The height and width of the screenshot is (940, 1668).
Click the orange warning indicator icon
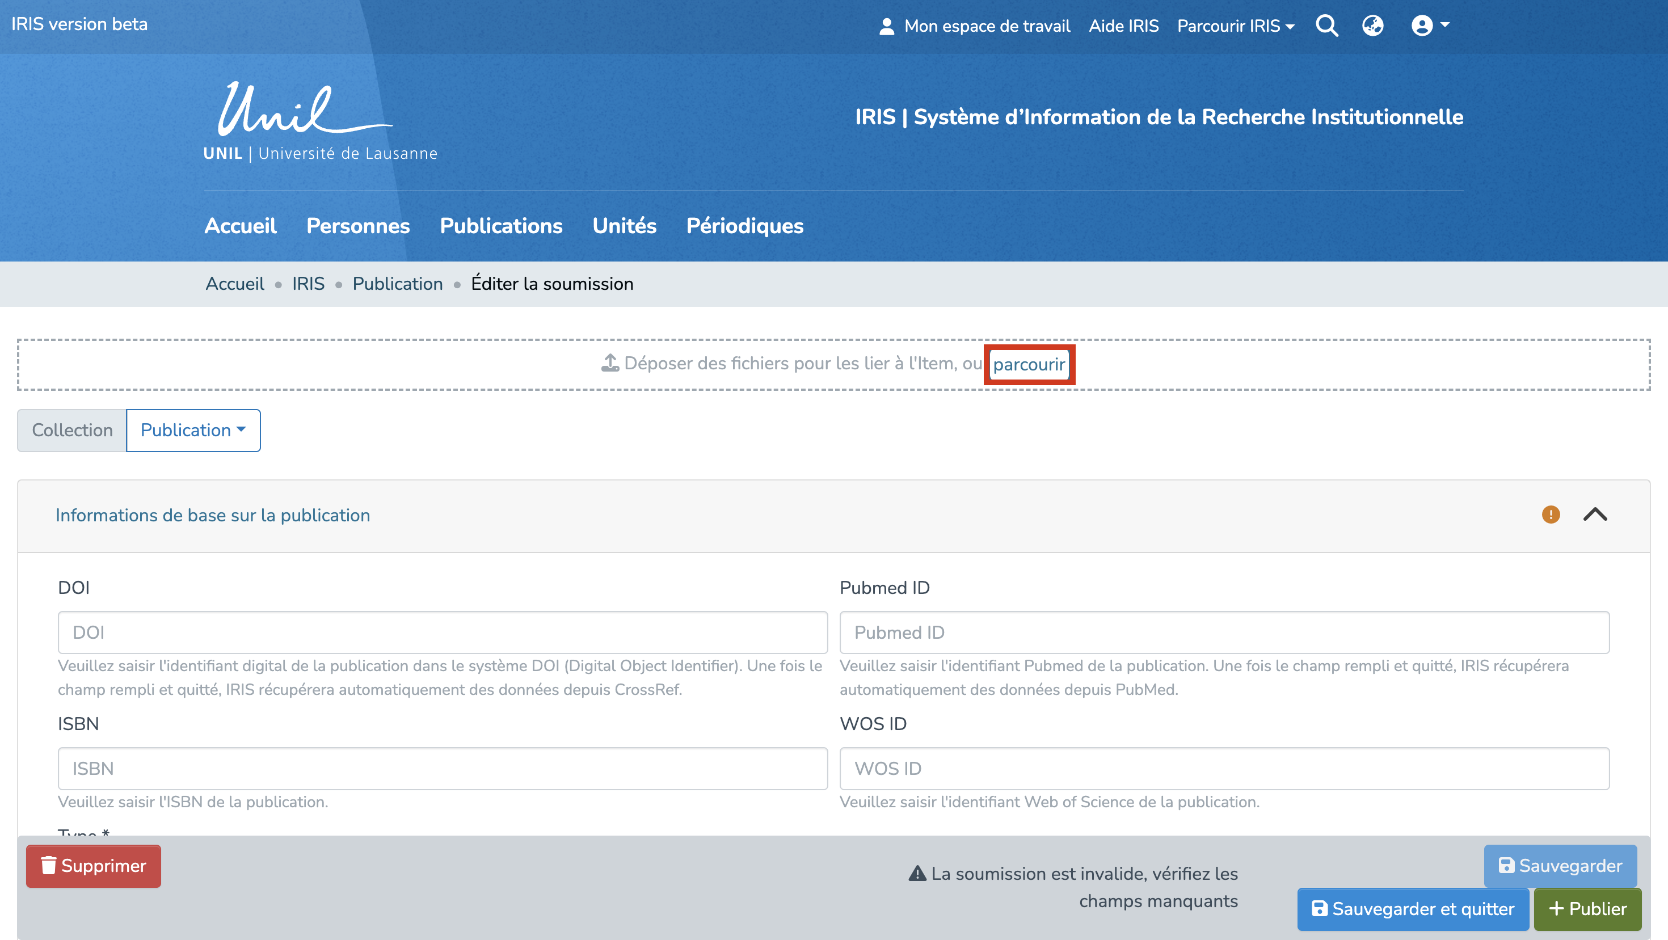(x=1550, y=515)
